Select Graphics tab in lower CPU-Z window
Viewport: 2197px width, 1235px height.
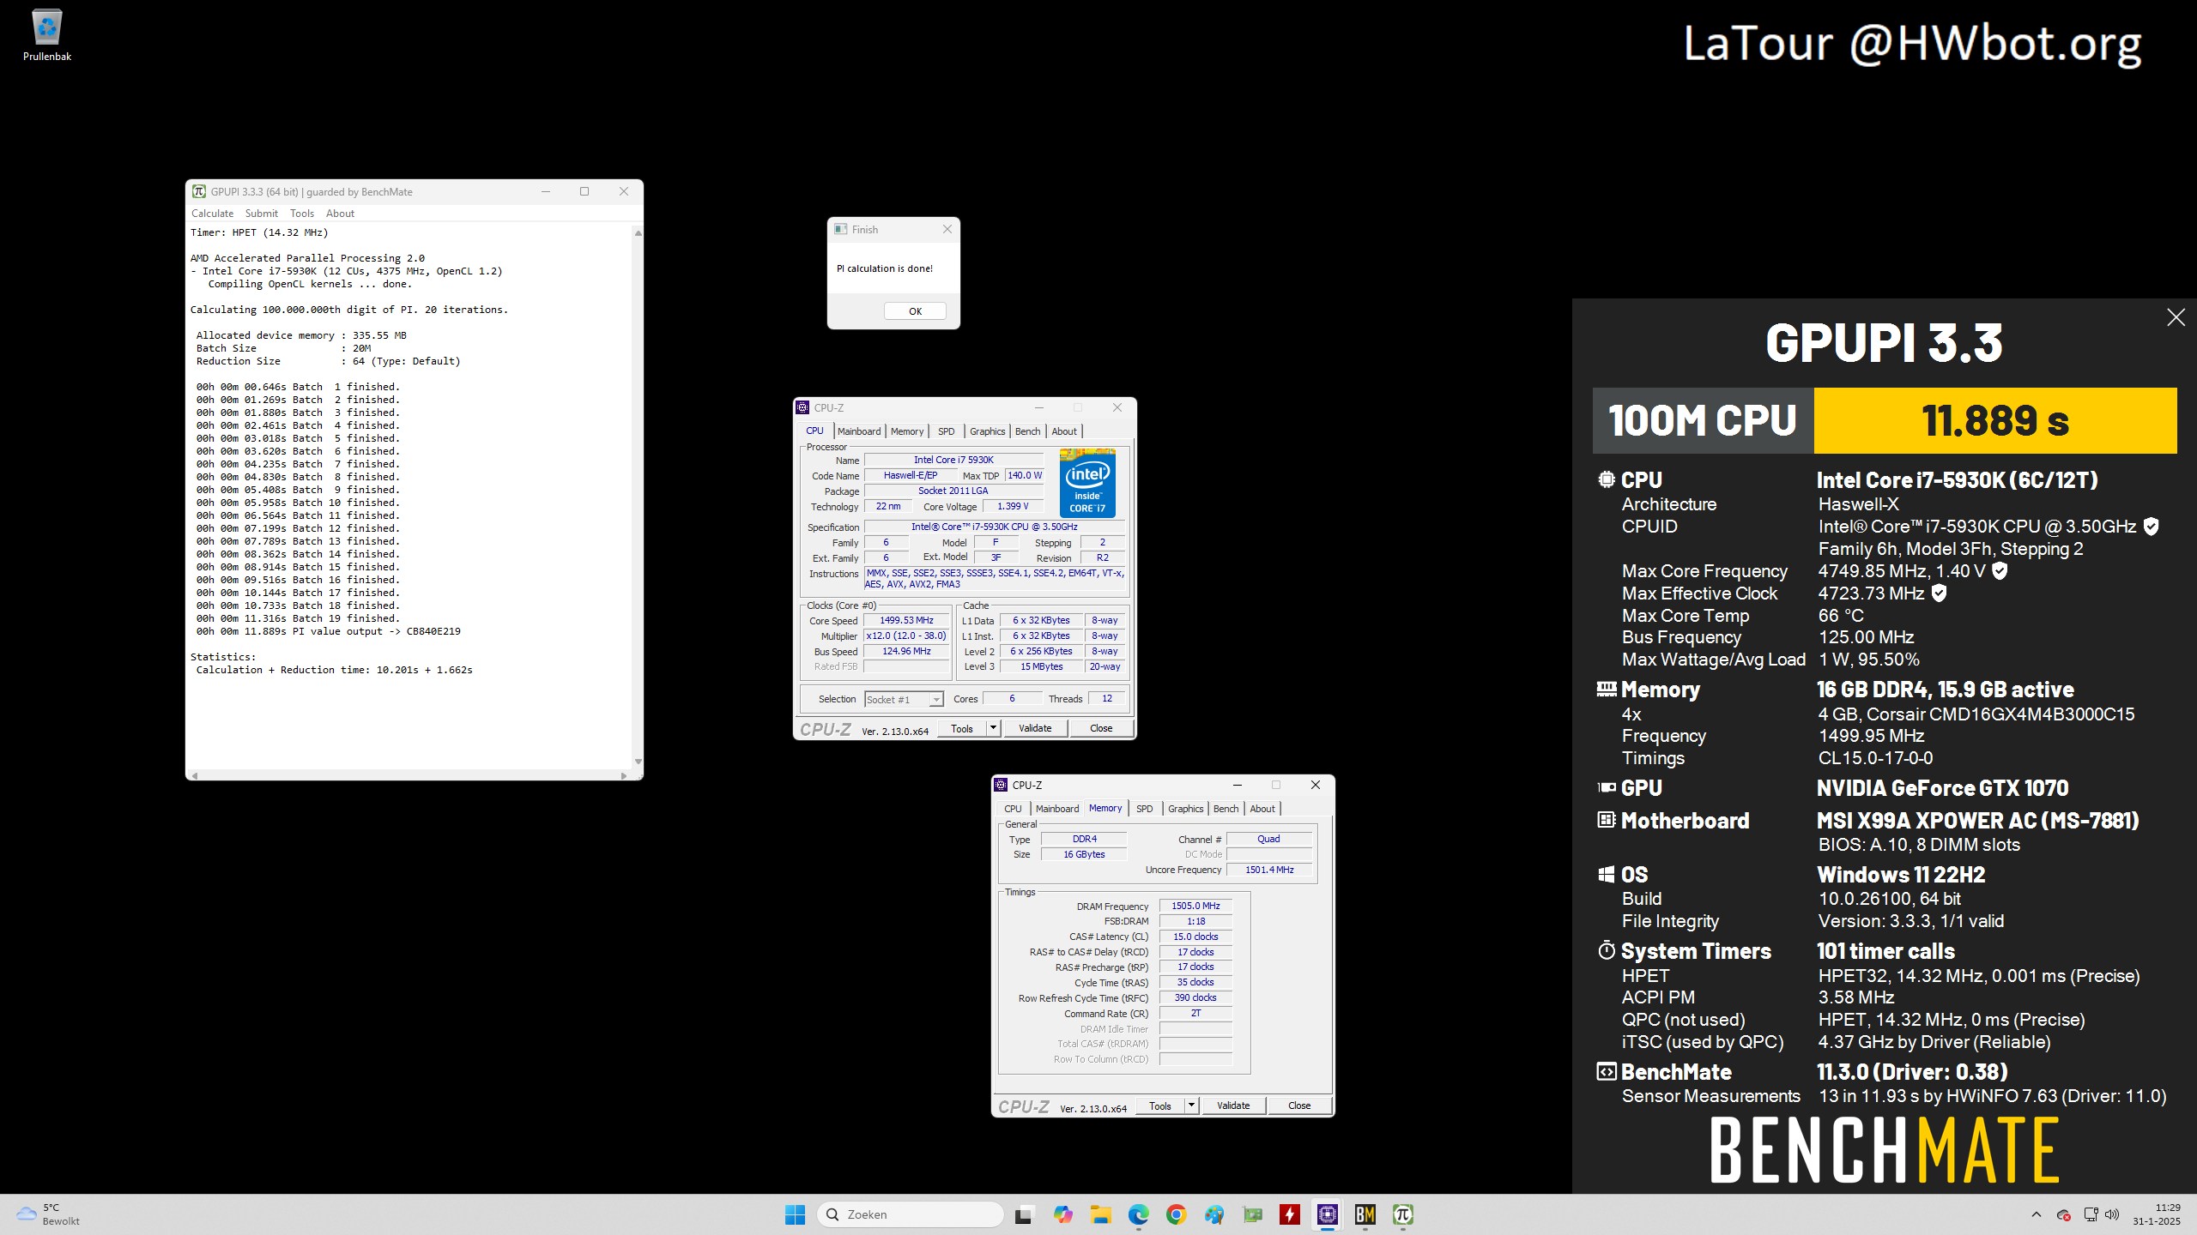pyautogui.click(x=1185, y=809)
